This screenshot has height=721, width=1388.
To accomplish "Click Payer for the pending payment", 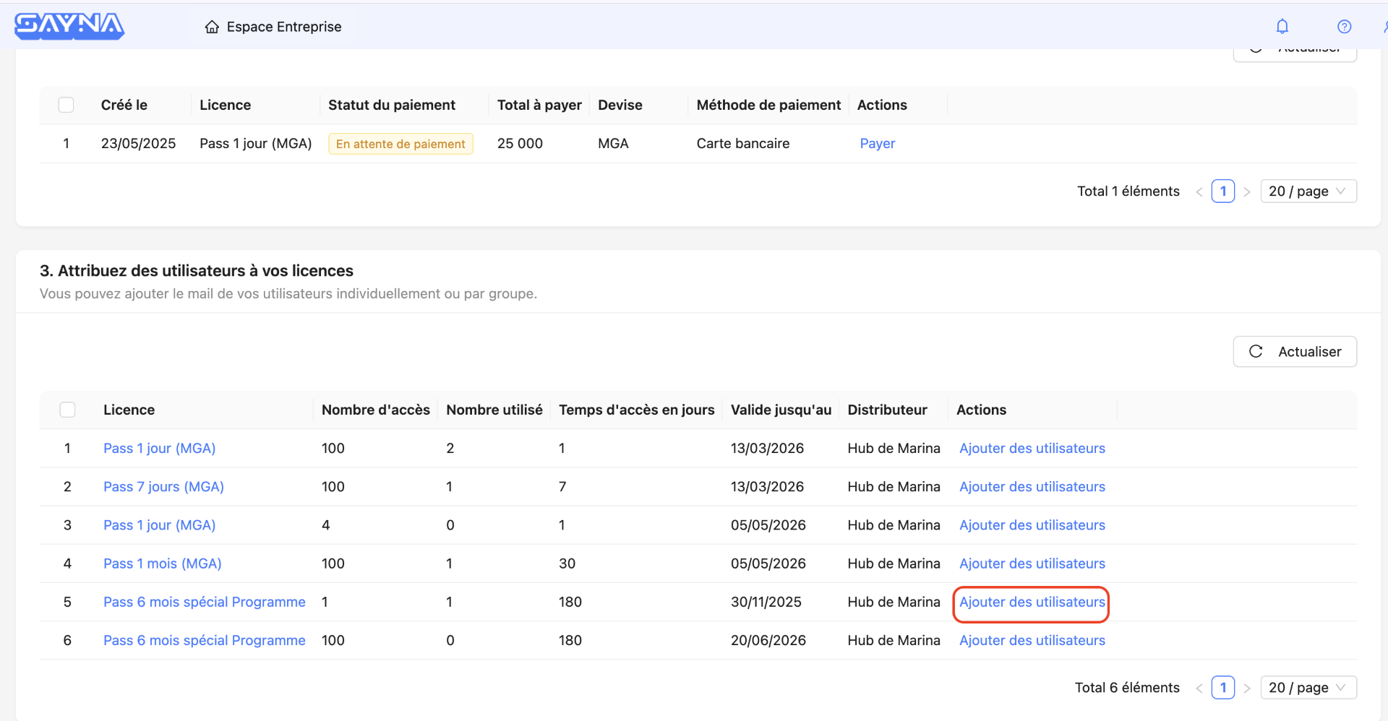I will (x=877, y=144).
